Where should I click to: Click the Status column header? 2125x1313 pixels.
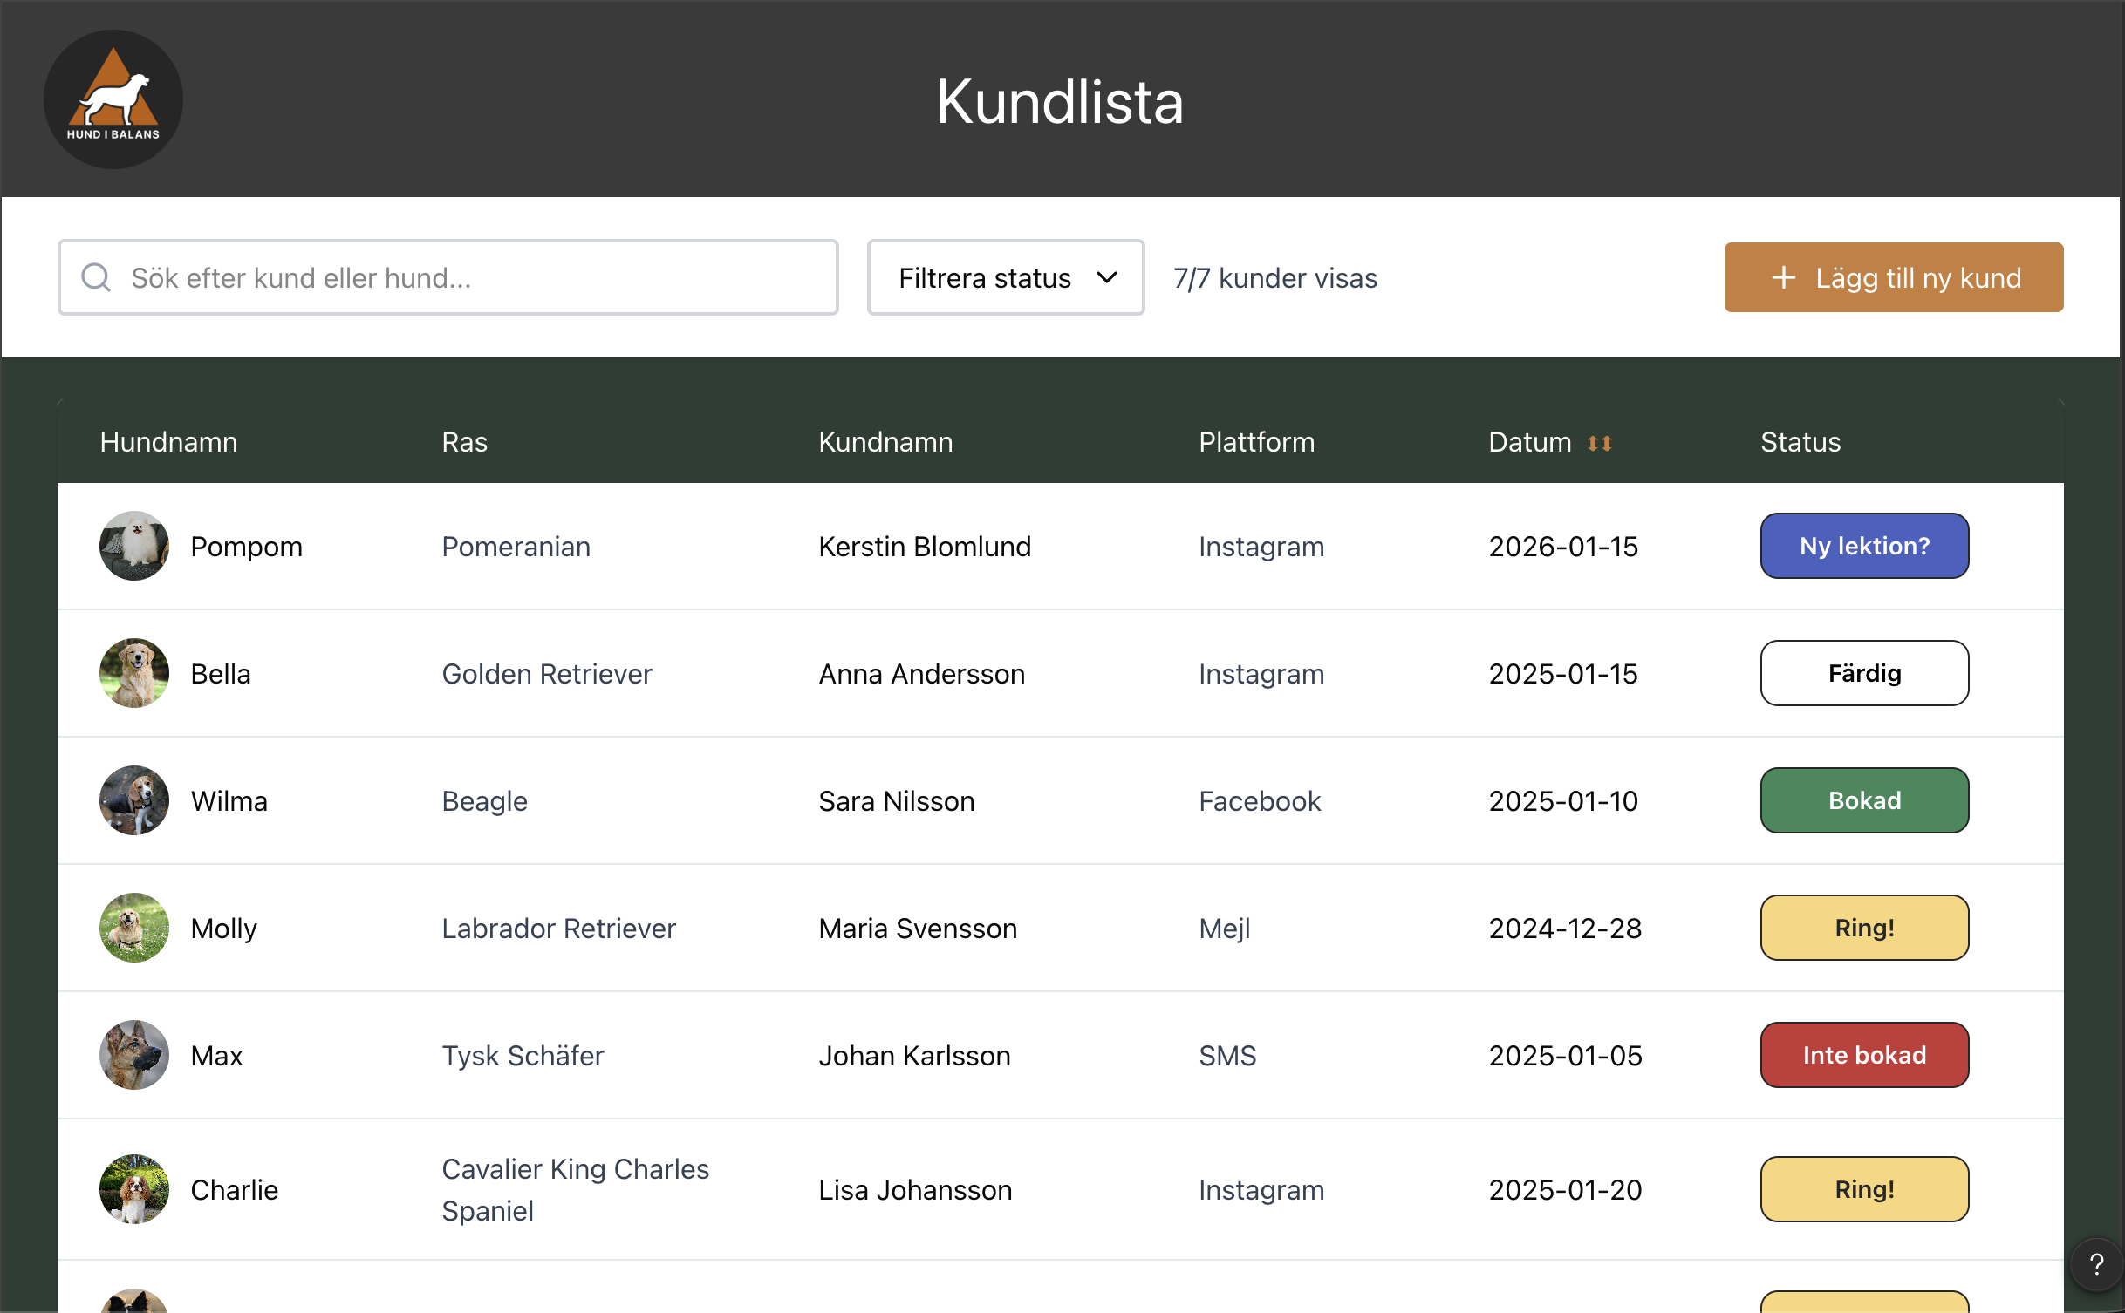coord(1800,442)
